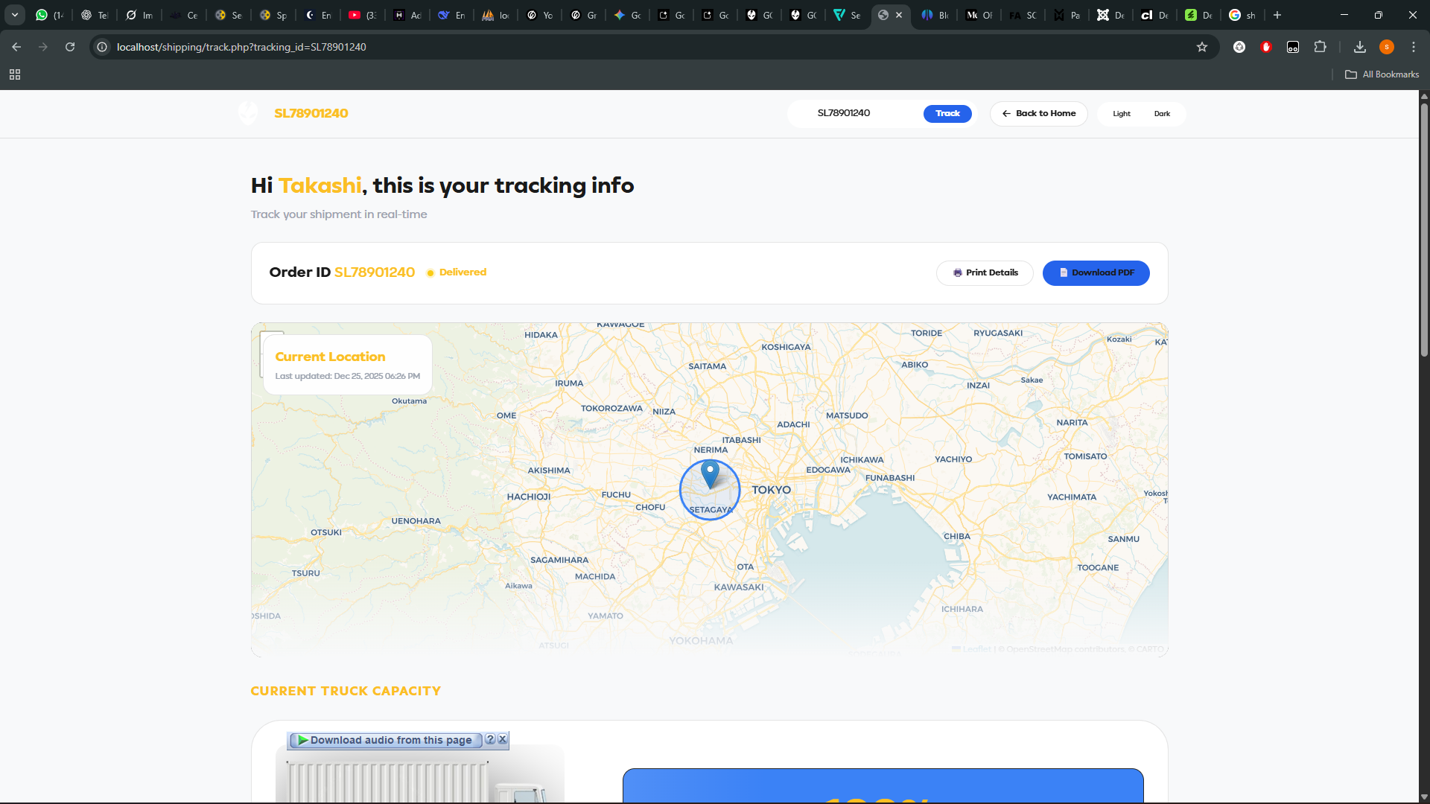Open the Extensions puzzle icon
Viewport: 1430px width, 804px height.
(1320, 47)
